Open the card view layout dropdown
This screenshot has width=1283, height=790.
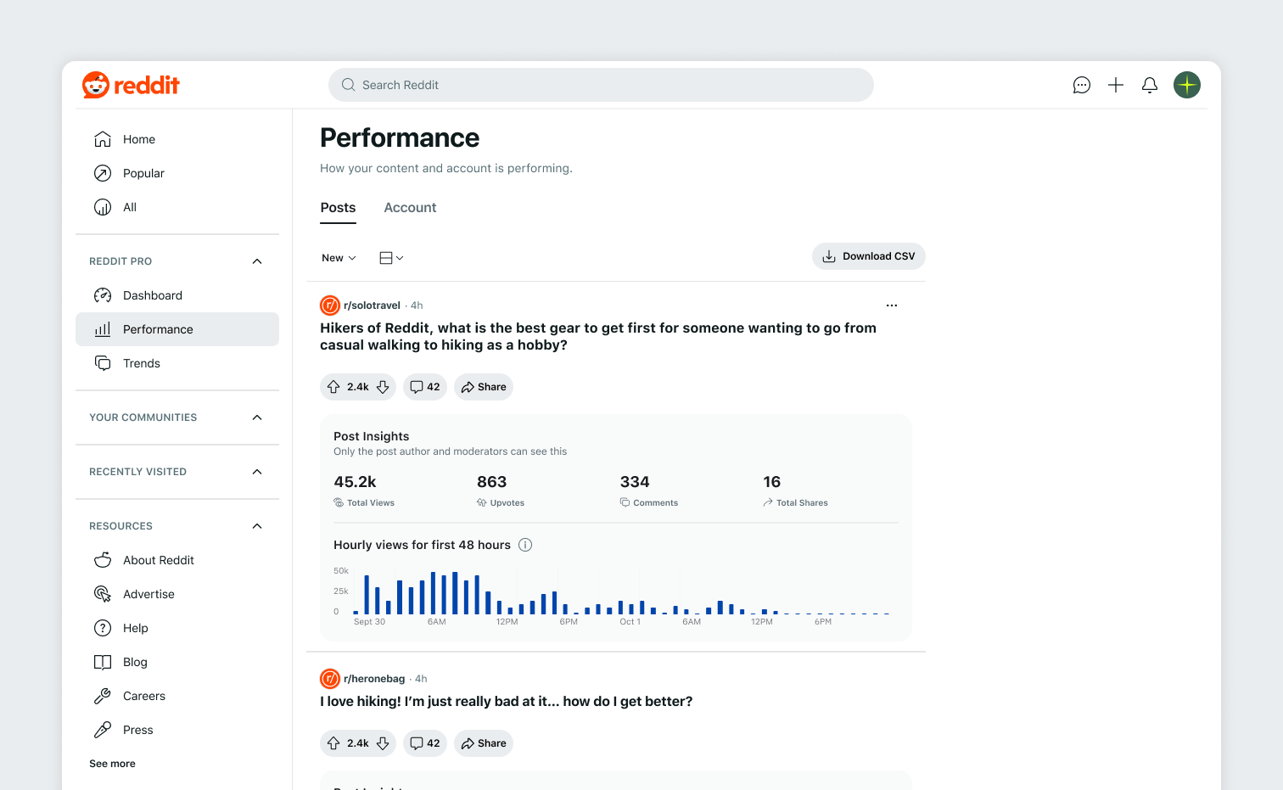pyautogui.click(x=391, y=258)
